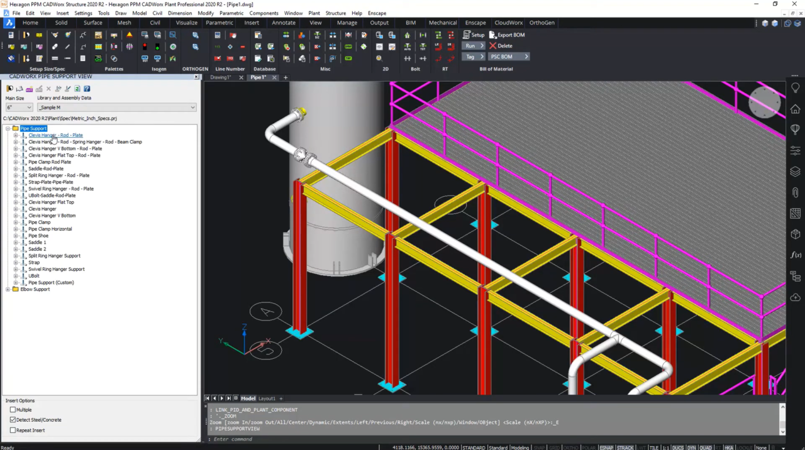This screenshot has width=805, height=450.
Task: Uncheck Detect Steel/Concrete option
Action: pyautogui.click(x=13, y=420)
